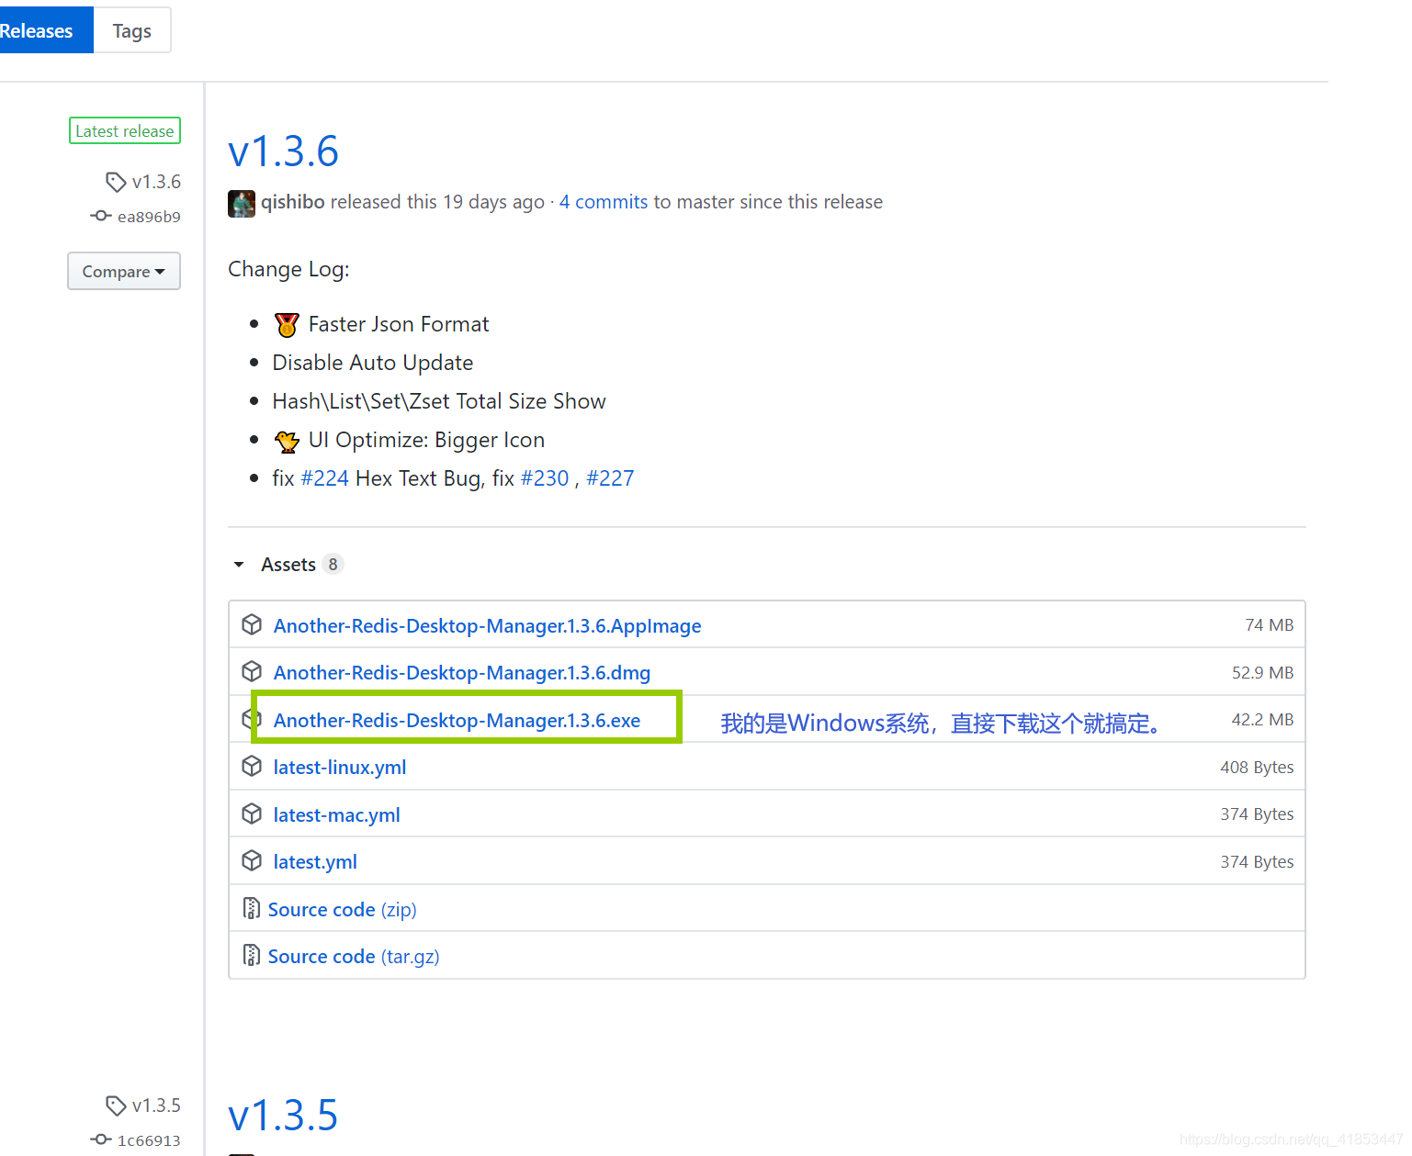Click the 42.2 MB file size text
Viewport: 1412px width, 1156px height.
click(1263, 720)
